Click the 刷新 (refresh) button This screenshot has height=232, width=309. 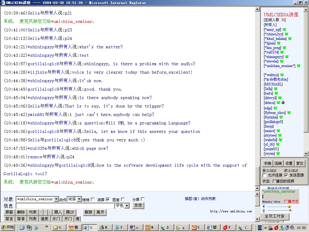pyautogui.click(x=88, y=212)
